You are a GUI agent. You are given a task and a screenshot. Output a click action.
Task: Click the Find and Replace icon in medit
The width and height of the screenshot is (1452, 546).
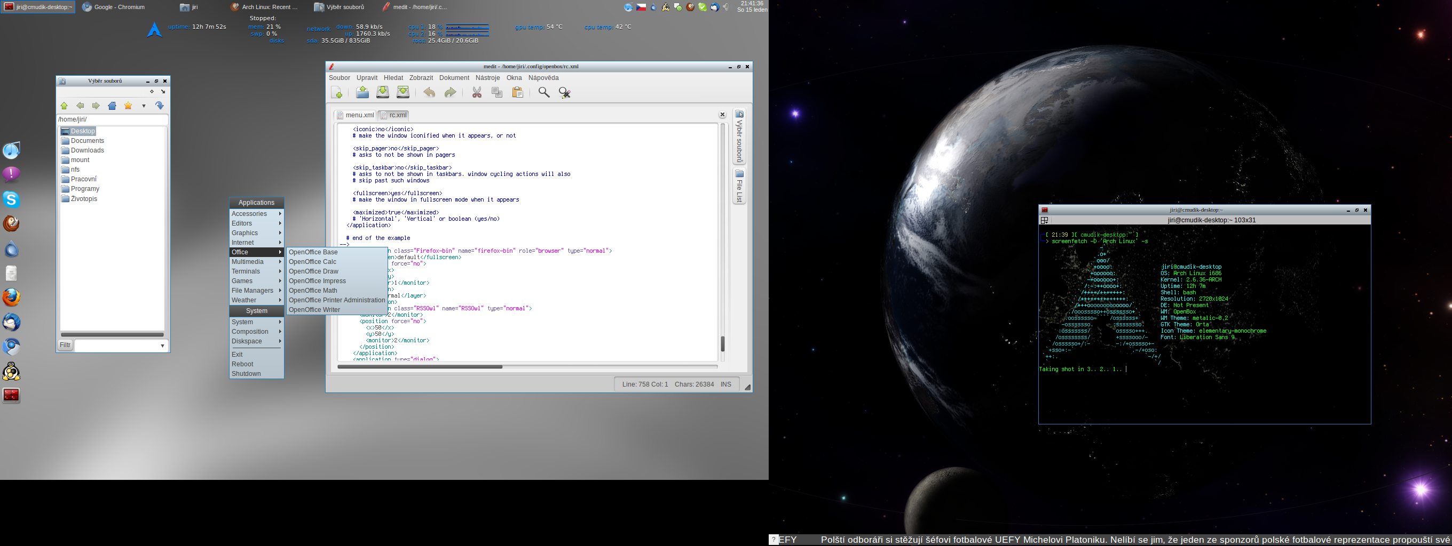(x=564, y=92)
